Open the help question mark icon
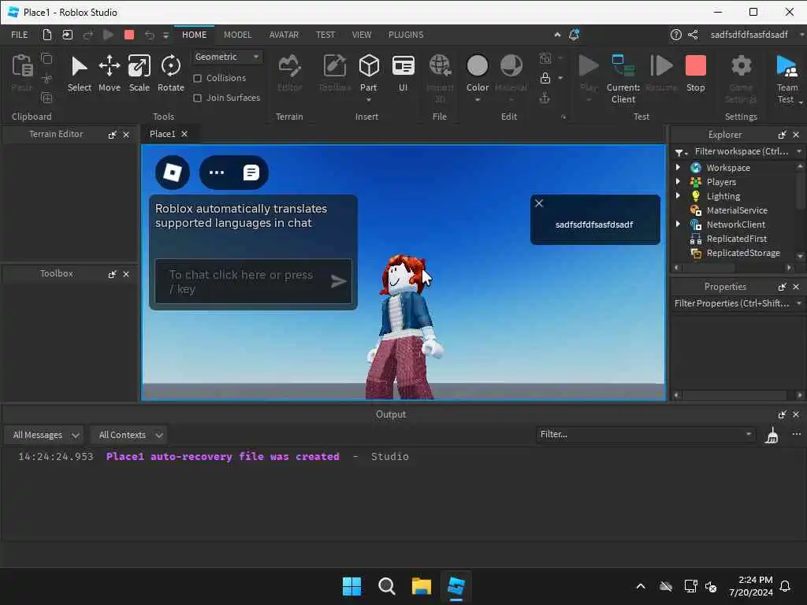 click(675, 35)
